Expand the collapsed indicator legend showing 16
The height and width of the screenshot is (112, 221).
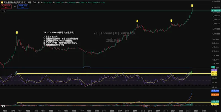coord(3,11)
